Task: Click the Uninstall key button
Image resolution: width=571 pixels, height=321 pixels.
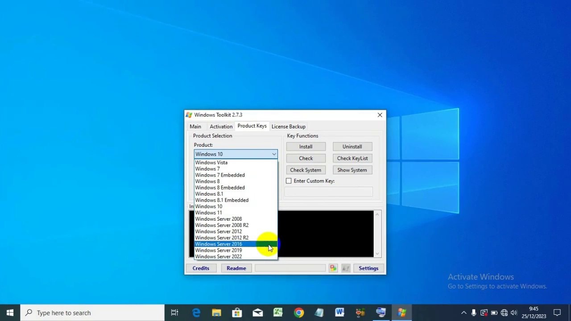Action: 352,146
